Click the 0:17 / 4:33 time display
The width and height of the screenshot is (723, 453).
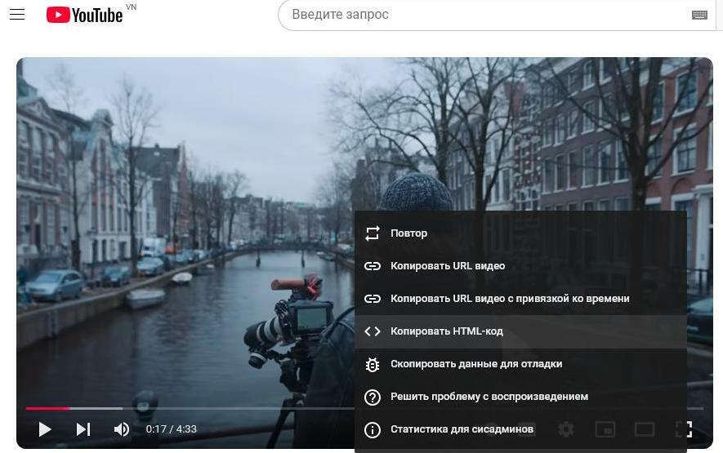pos(171,429)
